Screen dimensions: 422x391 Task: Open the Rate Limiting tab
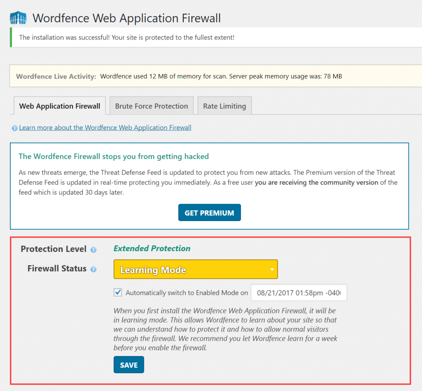click(224, 106)
